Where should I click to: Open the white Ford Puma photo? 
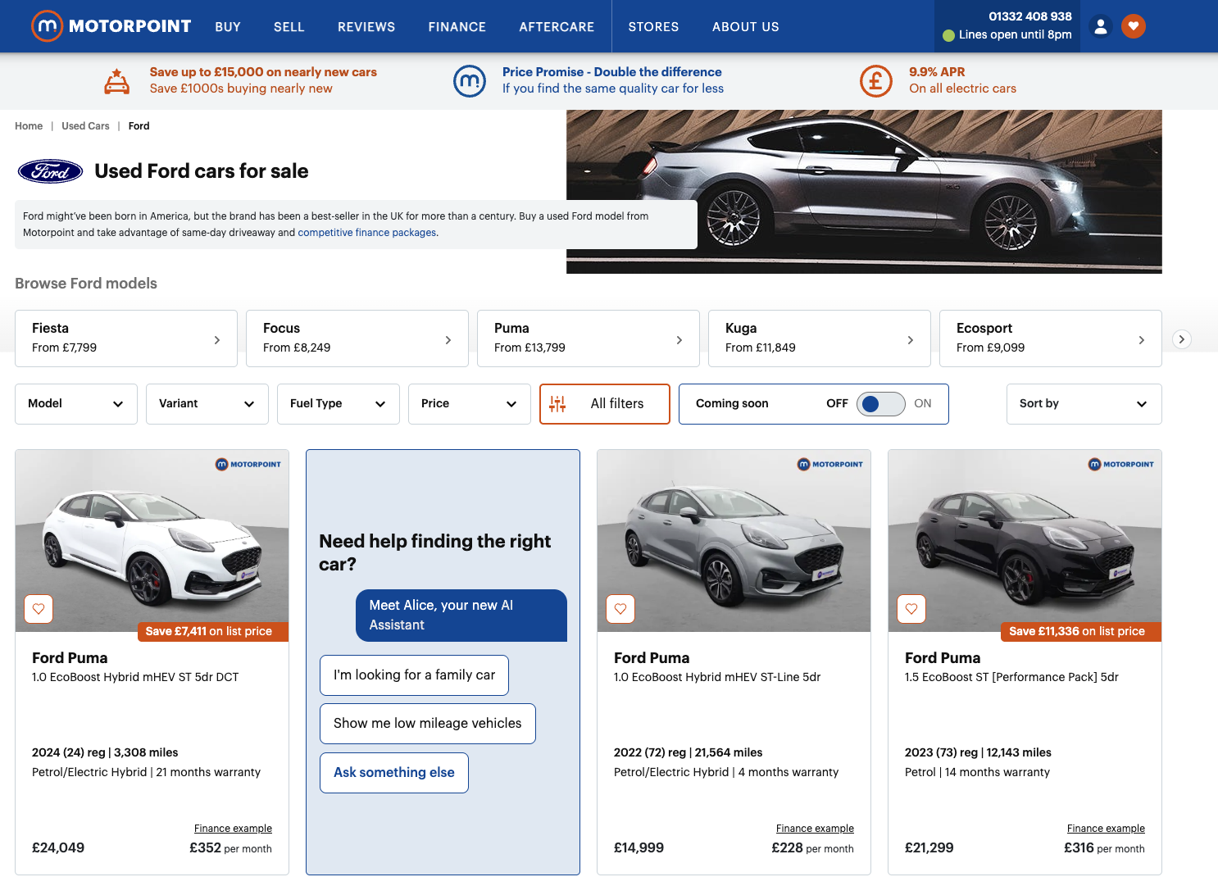[152, 541]
